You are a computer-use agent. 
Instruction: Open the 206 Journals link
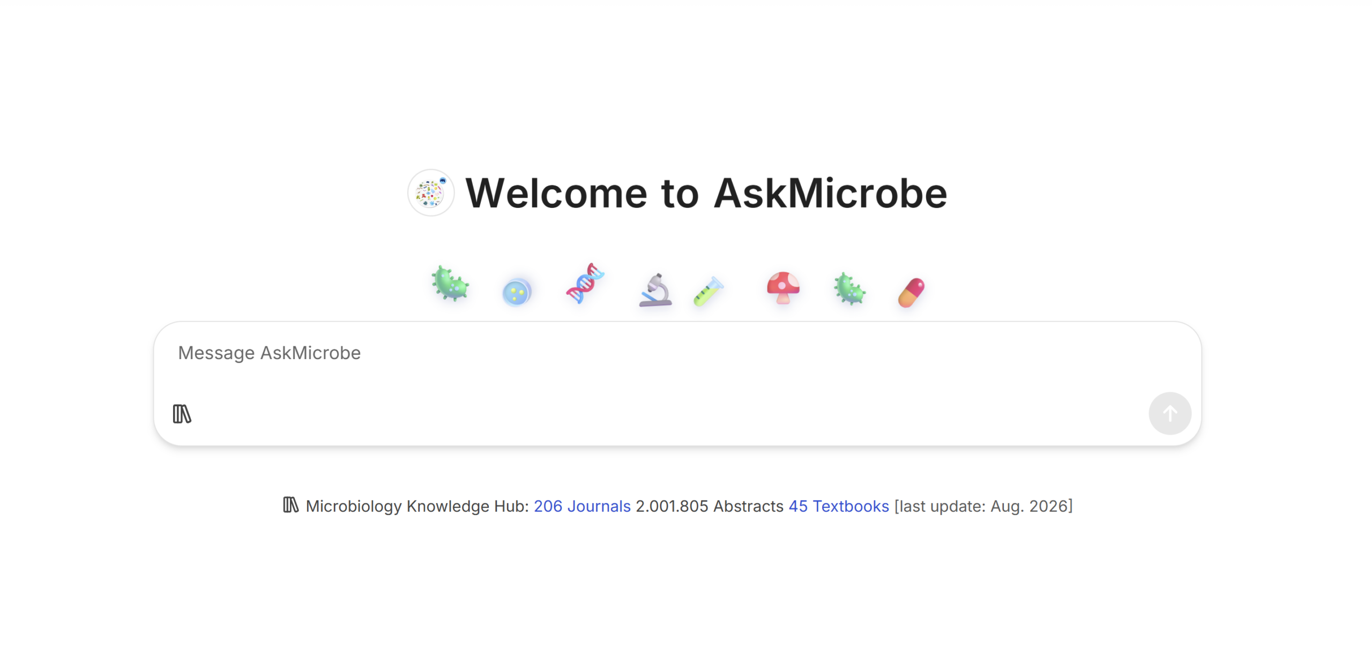point(581,506)
